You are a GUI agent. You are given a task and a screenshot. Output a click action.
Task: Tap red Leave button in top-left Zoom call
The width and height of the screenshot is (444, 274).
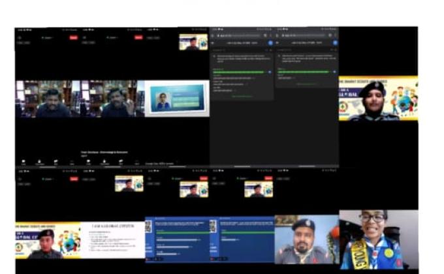pyautogui.click(x=74, y=38)
